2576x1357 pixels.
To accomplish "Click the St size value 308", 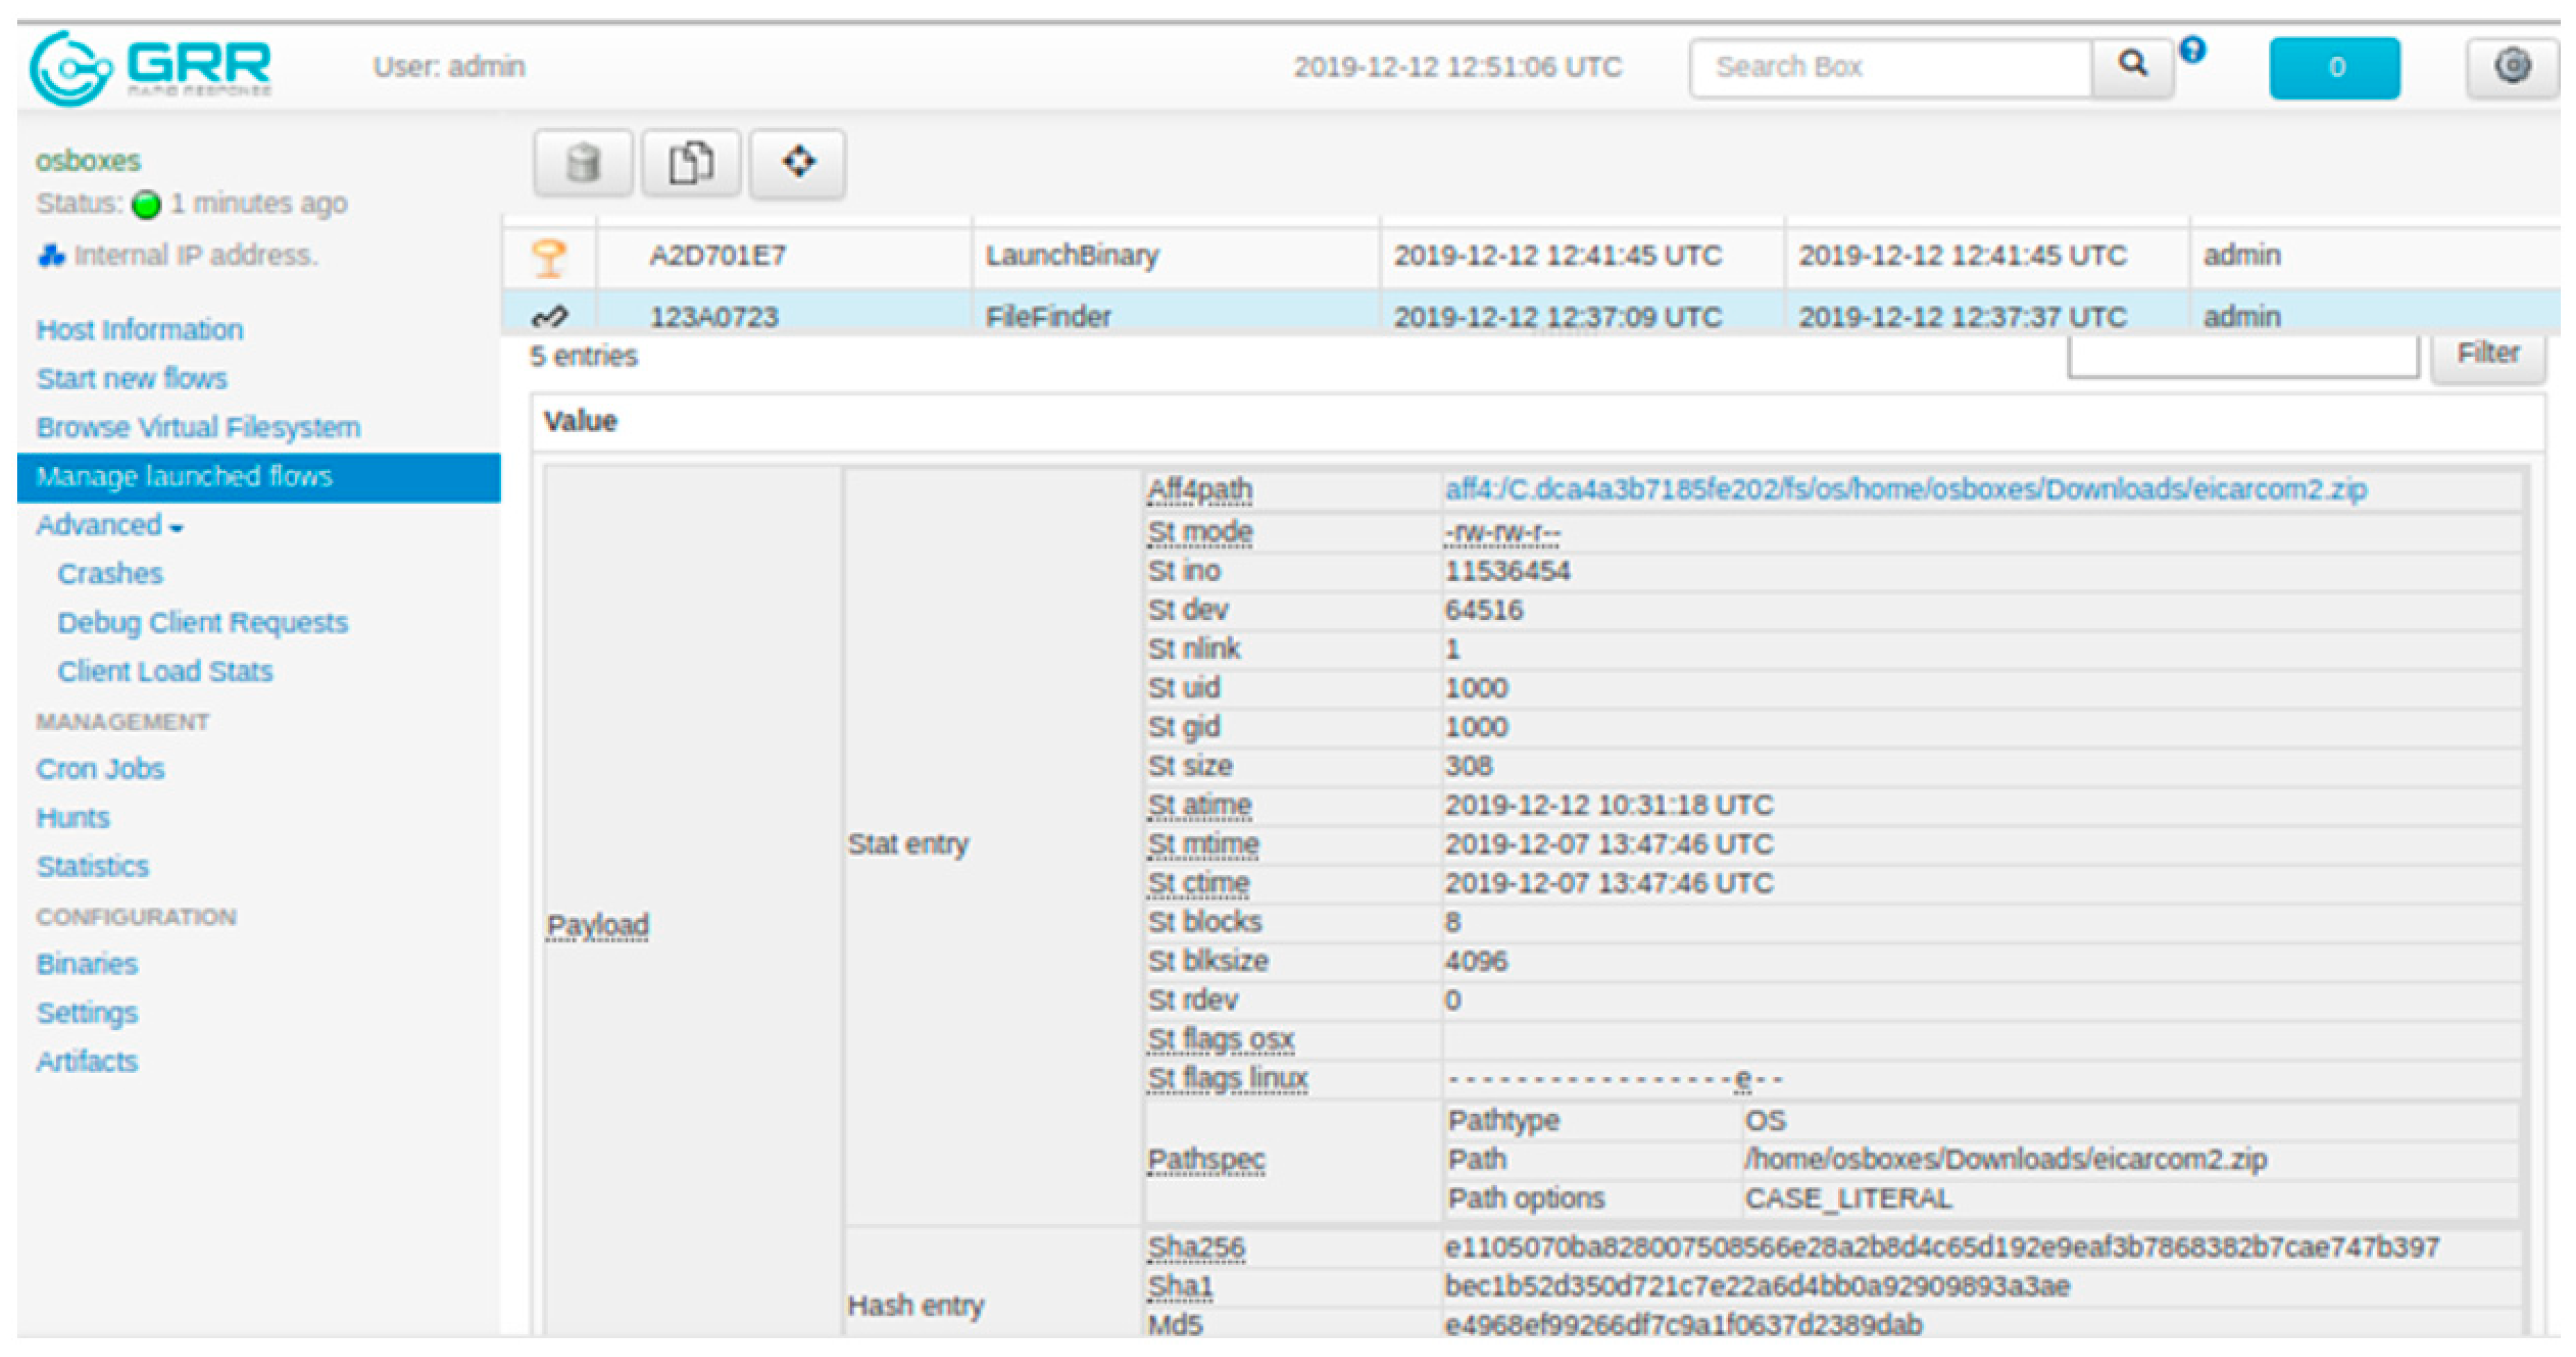I will 1468,767.
